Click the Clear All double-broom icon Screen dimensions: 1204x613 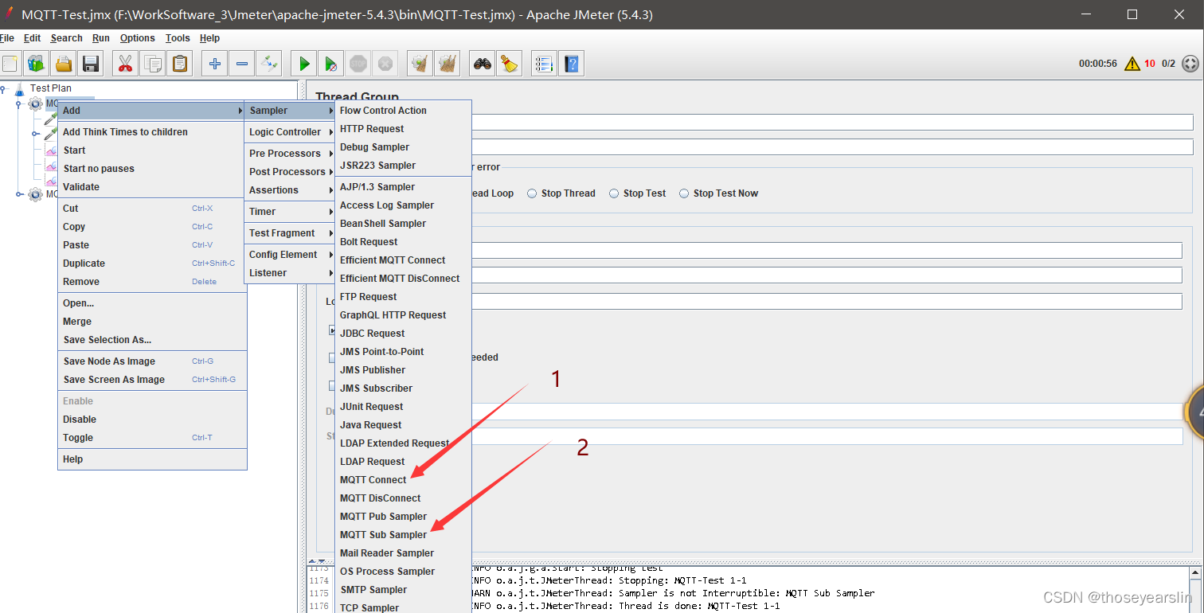(448, 64)
